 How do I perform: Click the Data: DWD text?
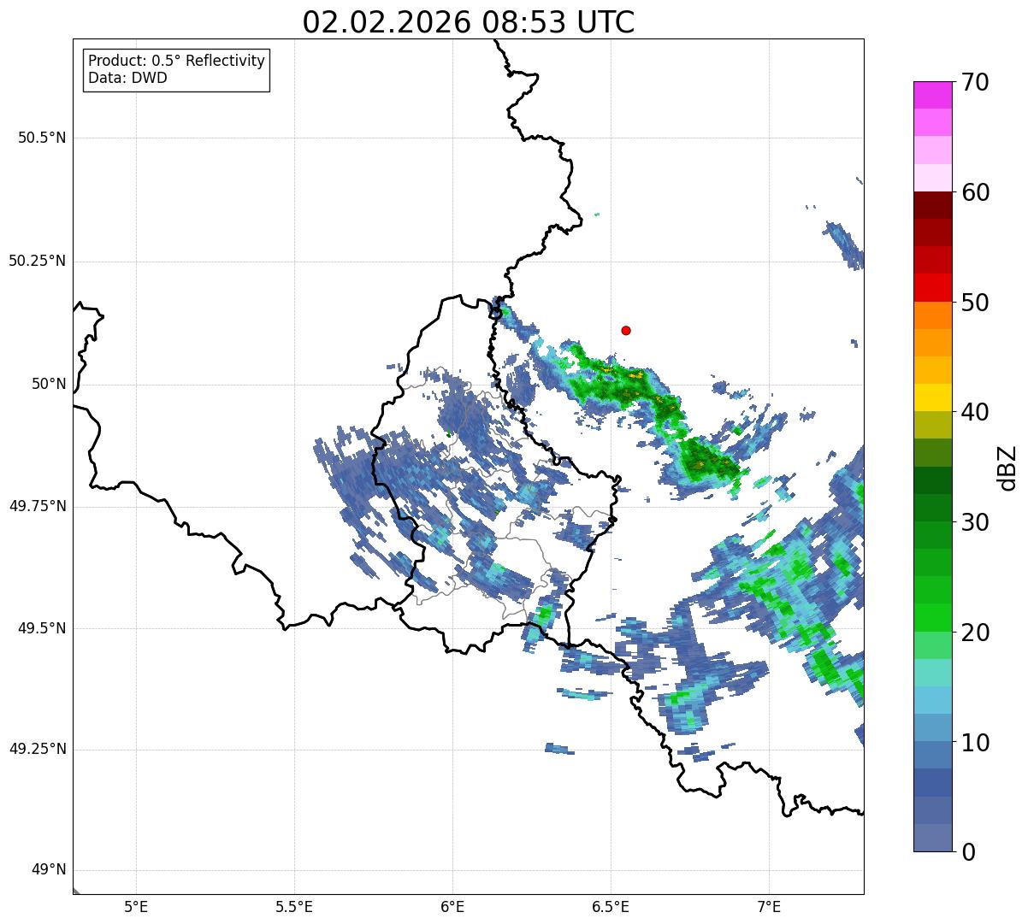(127, 79)
